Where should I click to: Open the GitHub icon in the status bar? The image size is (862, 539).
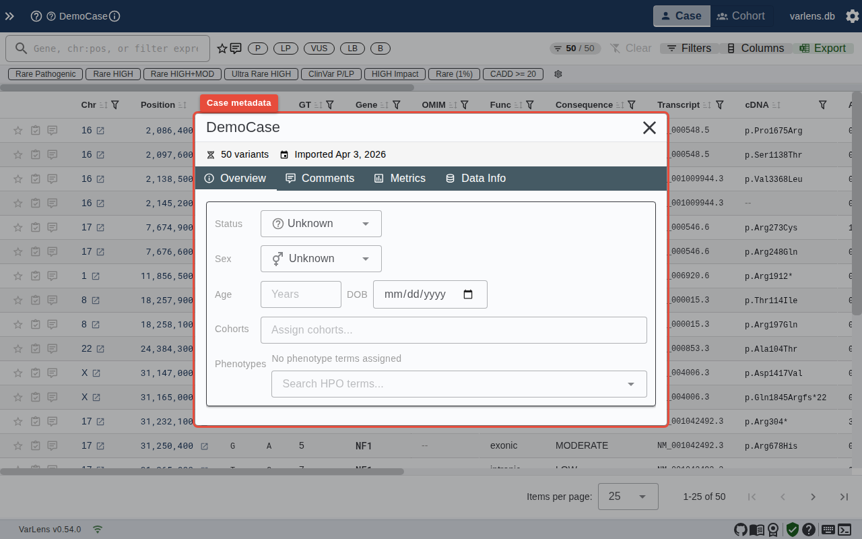741,530
